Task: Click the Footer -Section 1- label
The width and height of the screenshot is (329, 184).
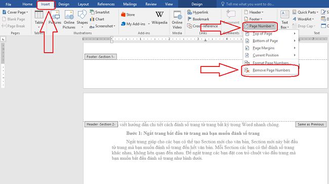Action: [101, 57]
